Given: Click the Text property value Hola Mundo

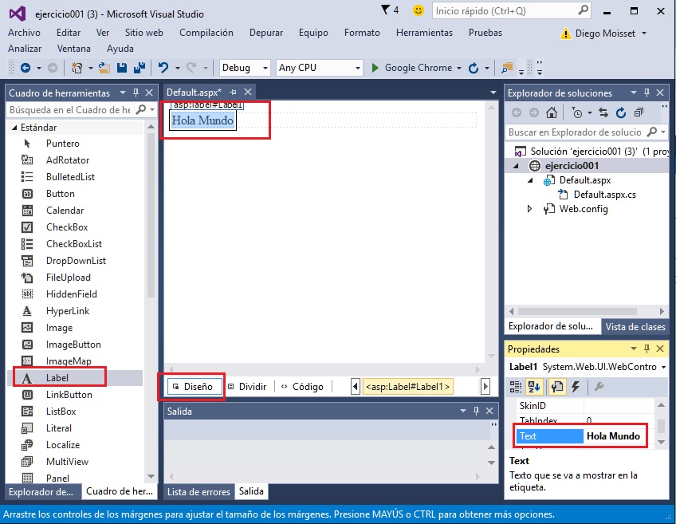Looking at the screenshot, I should tap(614, 436).
